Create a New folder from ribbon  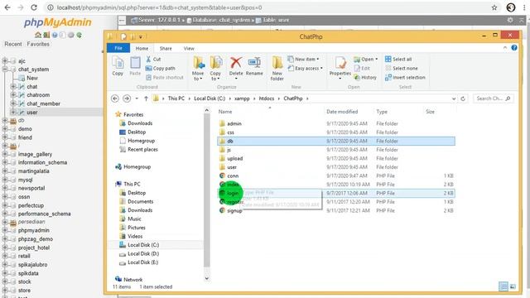[x=277, y=68]
